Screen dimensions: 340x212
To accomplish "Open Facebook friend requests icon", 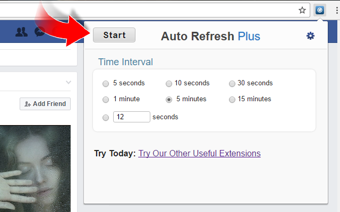I will [21, 32].
